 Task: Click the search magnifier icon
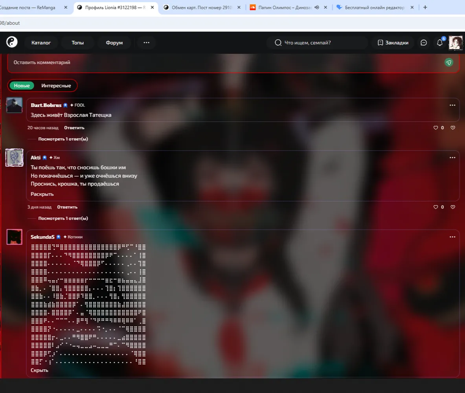[278, 43]
